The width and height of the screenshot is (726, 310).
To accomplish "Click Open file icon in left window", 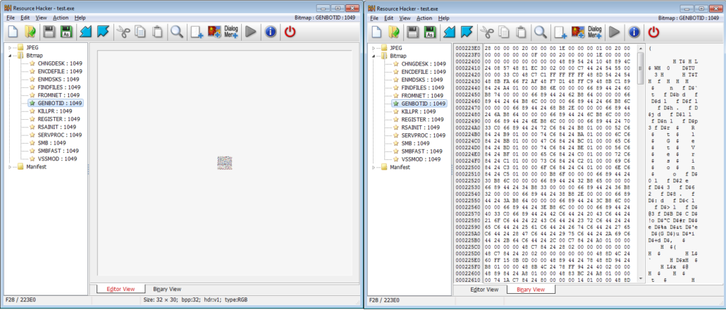I will tap(30, 32).
